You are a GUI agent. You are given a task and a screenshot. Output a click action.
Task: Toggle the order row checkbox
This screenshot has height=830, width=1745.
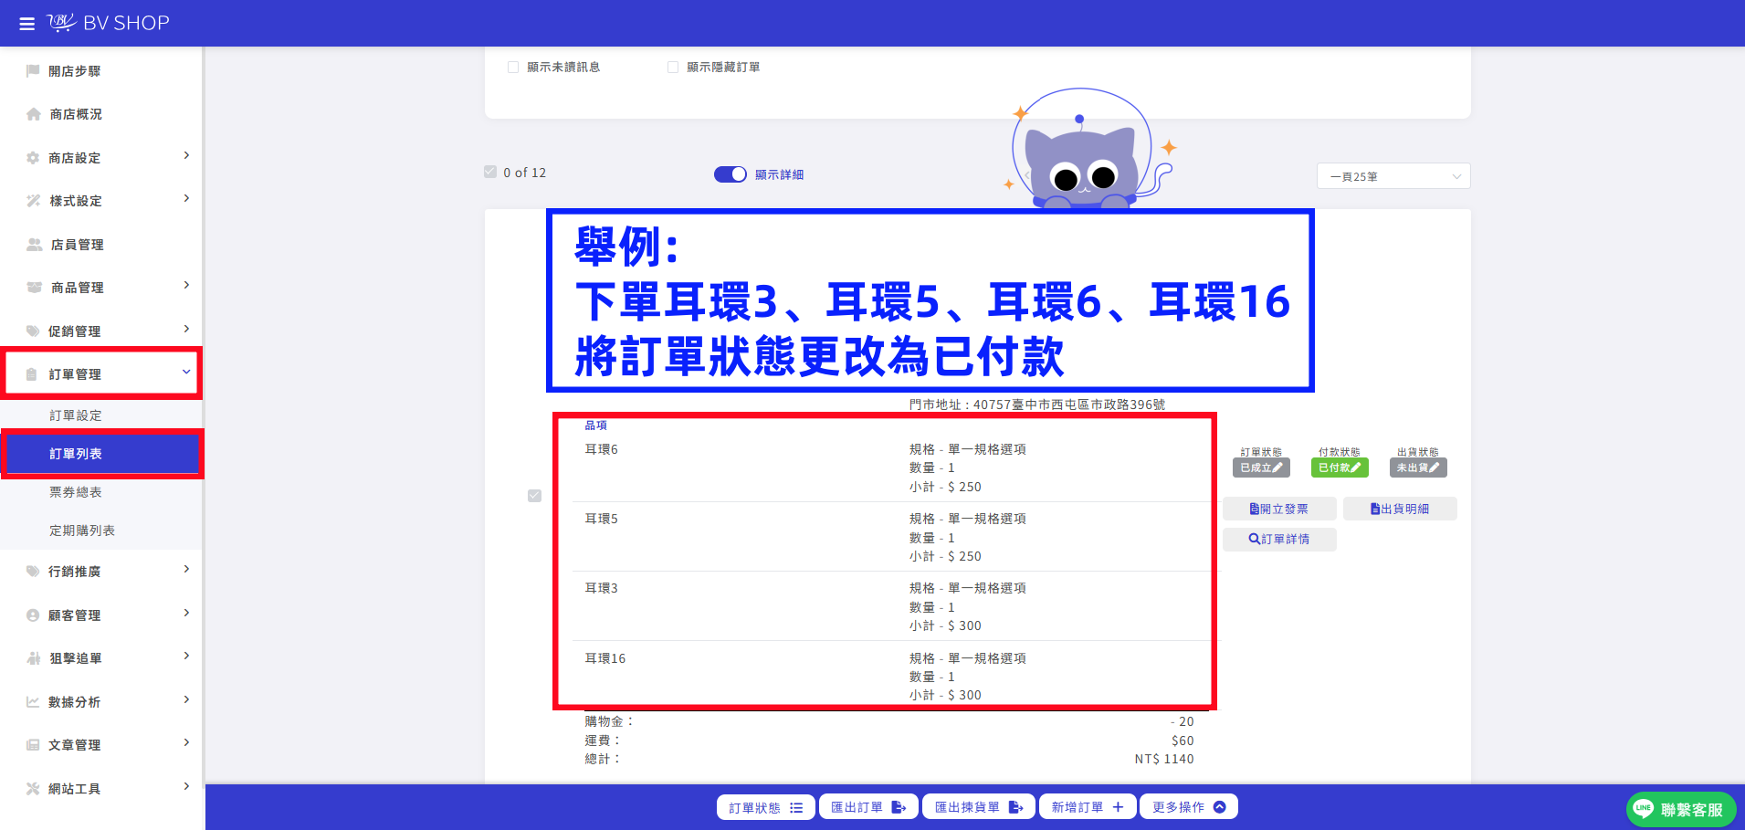coord(534,496)
